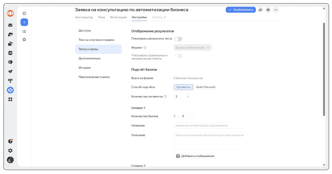332x174 pixels.
Task: Open help question mark icon
Action: [10, 141]
